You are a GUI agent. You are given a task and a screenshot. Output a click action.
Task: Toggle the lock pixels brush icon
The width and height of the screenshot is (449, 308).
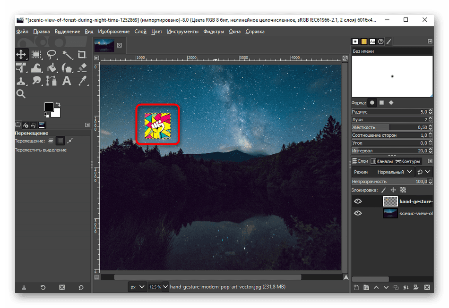pyautogui.click(x=384, y=190)
